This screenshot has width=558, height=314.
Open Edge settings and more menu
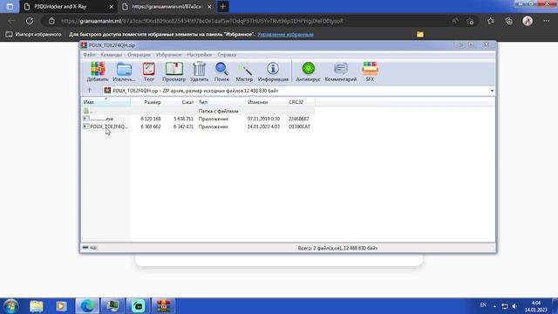547,21
